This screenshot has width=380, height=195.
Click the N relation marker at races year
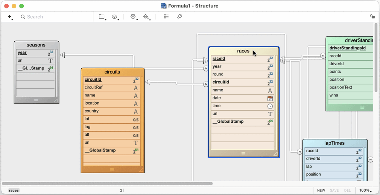206,69
